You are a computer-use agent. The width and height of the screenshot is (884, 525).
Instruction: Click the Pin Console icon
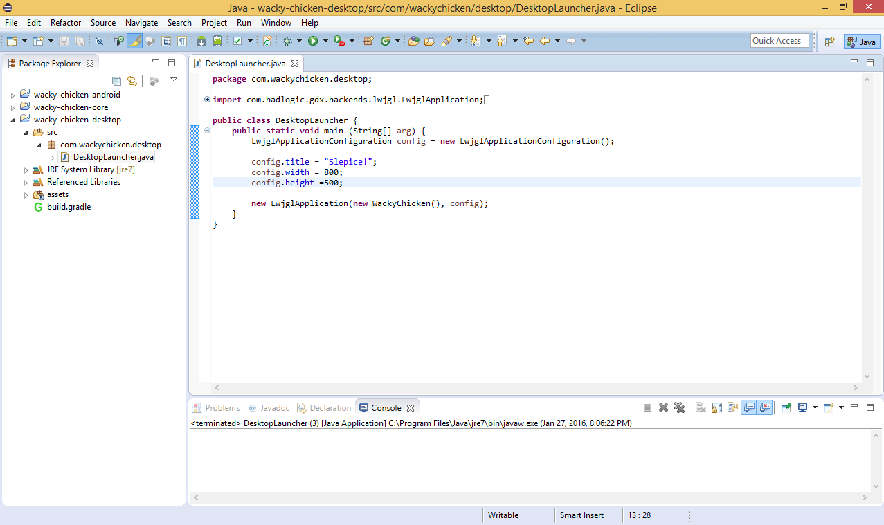(x=786, y=408)
